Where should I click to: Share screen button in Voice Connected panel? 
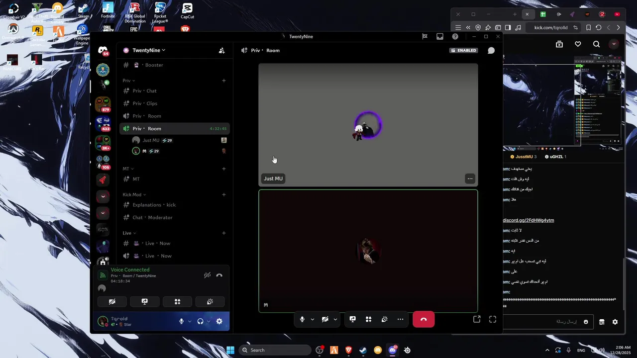144,301
